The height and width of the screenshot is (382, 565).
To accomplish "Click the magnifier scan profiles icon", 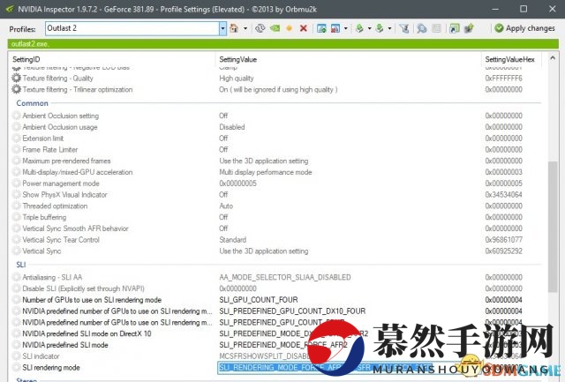I will (422, 28).
